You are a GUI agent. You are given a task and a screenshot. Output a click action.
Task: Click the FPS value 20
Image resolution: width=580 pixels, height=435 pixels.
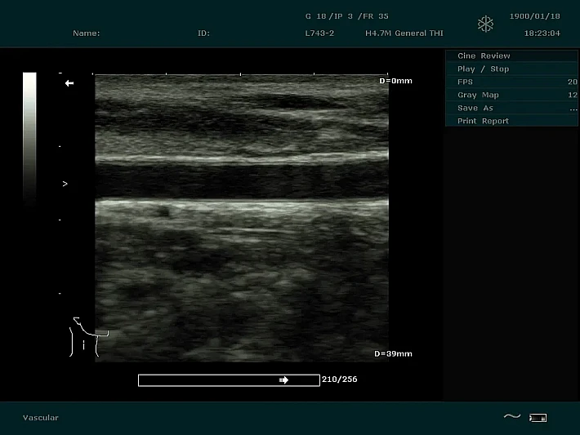[x=572, y=82]
